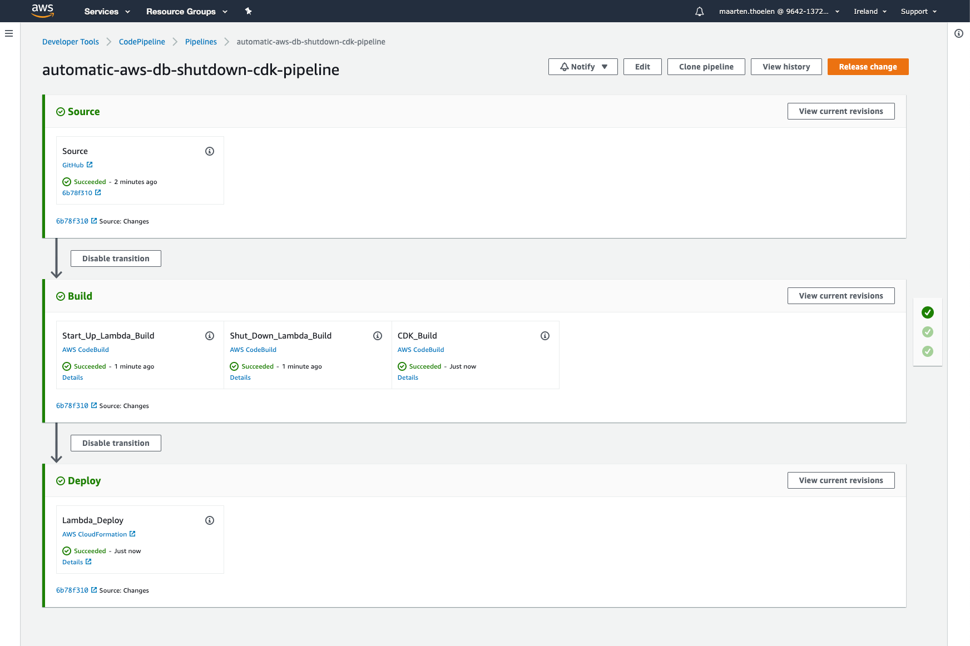This screenshot has height=646, width=970.
Task: Disable transition between Build and Deploy
Action: coord(116,443)
